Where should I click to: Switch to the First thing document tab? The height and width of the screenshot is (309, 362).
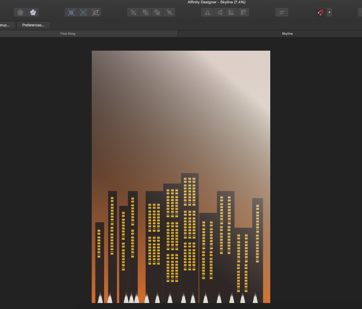(x=68, y=34)
